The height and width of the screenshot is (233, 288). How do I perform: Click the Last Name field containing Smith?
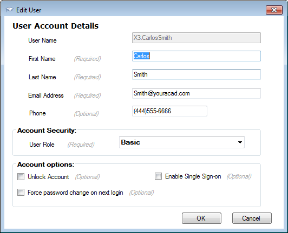tap(197, 74)
